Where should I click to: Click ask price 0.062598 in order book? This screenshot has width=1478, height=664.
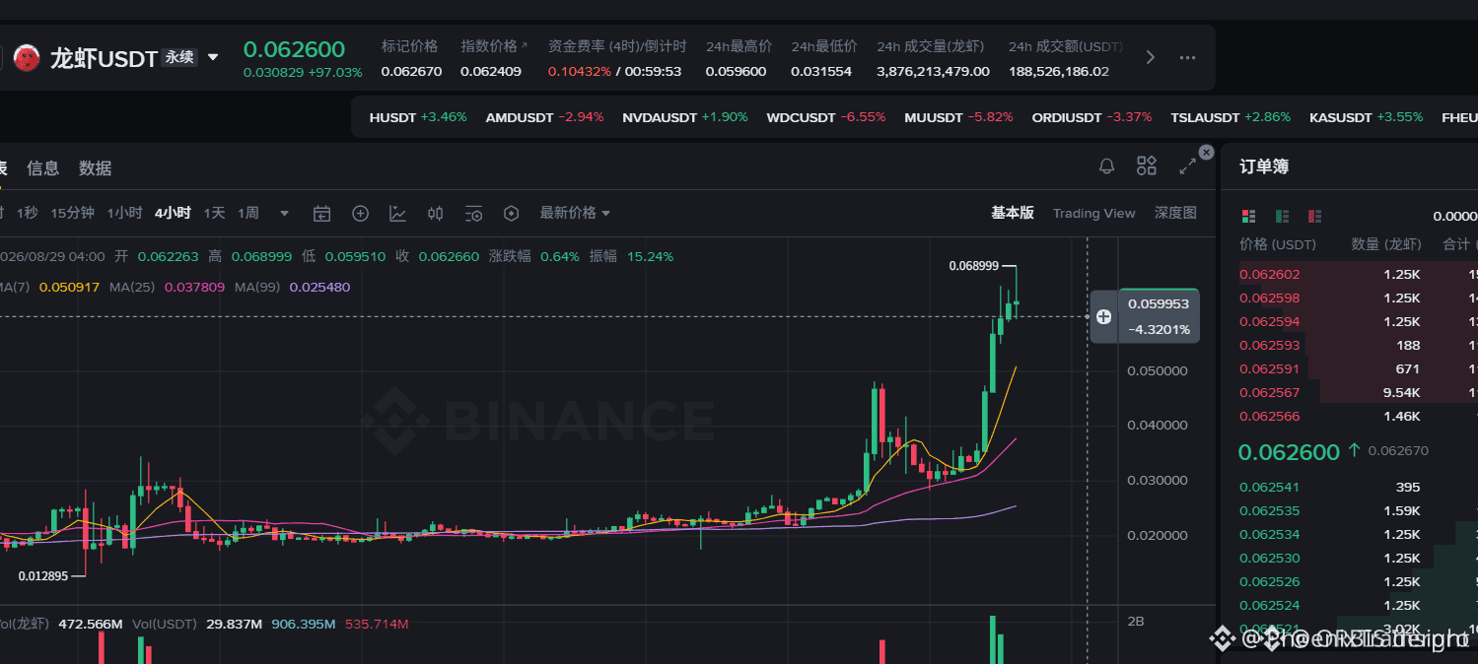click(1269, 299)
